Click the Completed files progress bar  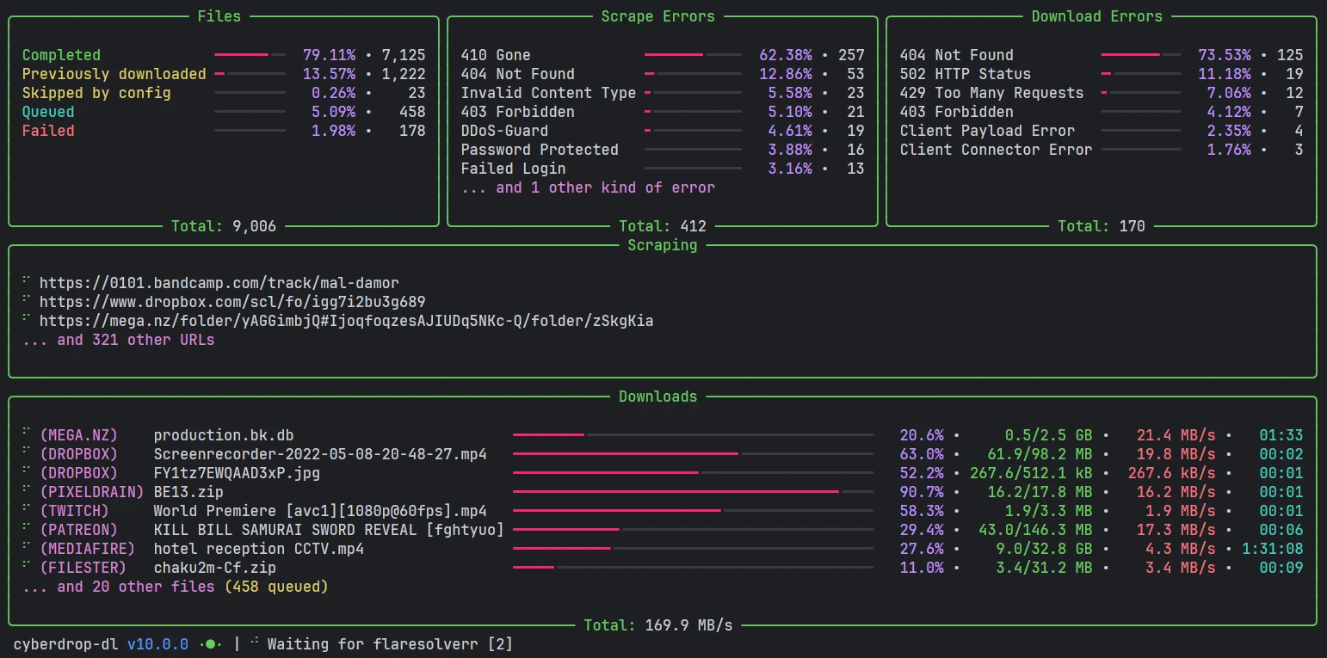250,55
